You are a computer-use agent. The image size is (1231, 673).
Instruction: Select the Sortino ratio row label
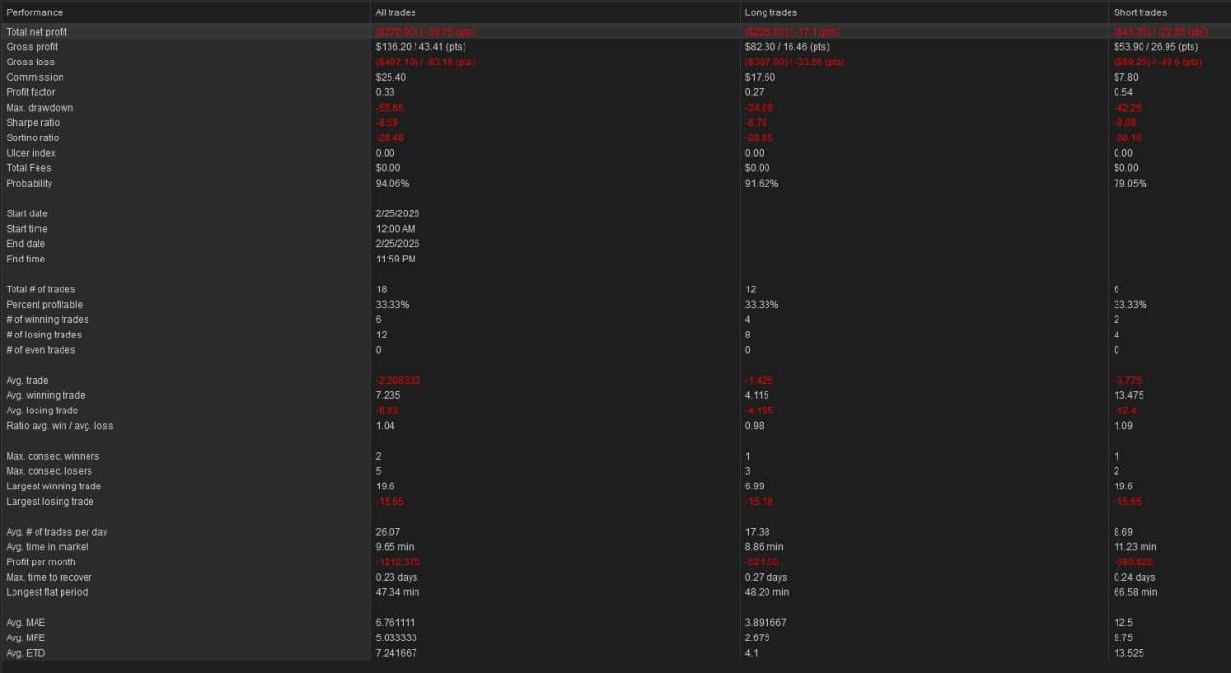(32, 138)
